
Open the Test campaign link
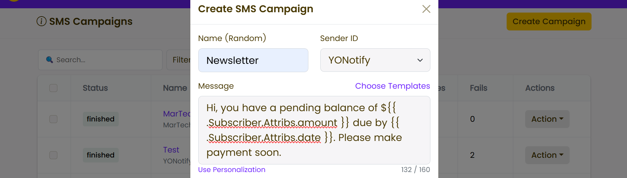pos(171,150)
